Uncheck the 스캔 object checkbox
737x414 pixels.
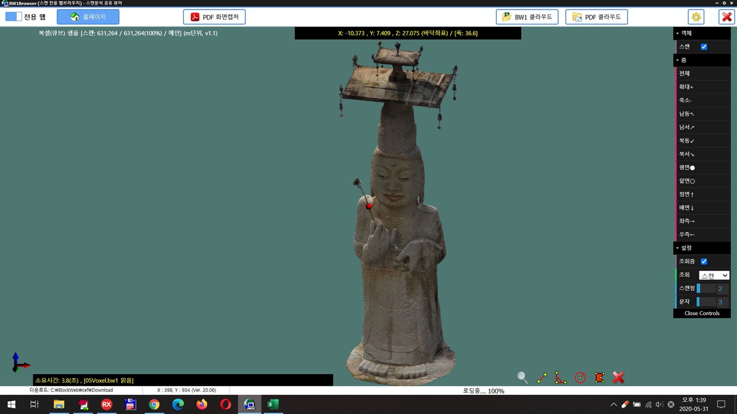coord(704,47)
